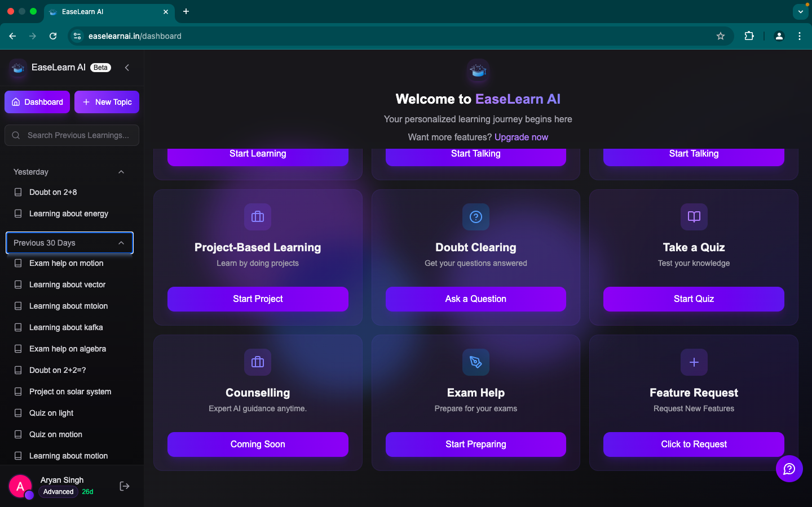This screenshot has height=507, width=812.
Task: Click the briefcase icon on Project-Based Learning
Action: [x=258, y=217]
